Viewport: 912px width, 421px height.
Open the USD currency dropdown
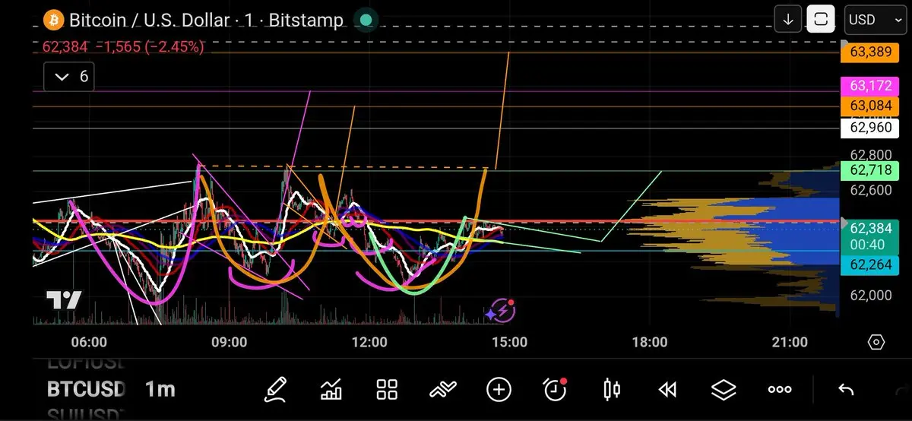[875, 20]
